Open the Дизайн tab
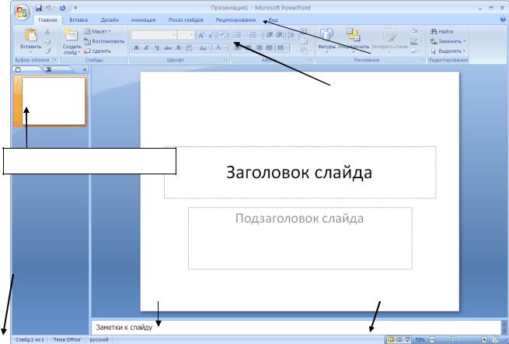This screenshot has height=344, width=509. 109,19
